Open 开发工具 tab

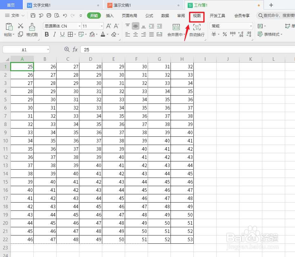[217, 16]
